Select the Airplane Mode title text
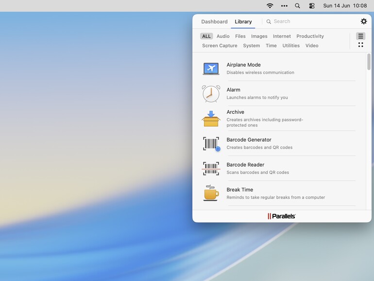Screen dimensions: 374x281 [x=243, y=65]
